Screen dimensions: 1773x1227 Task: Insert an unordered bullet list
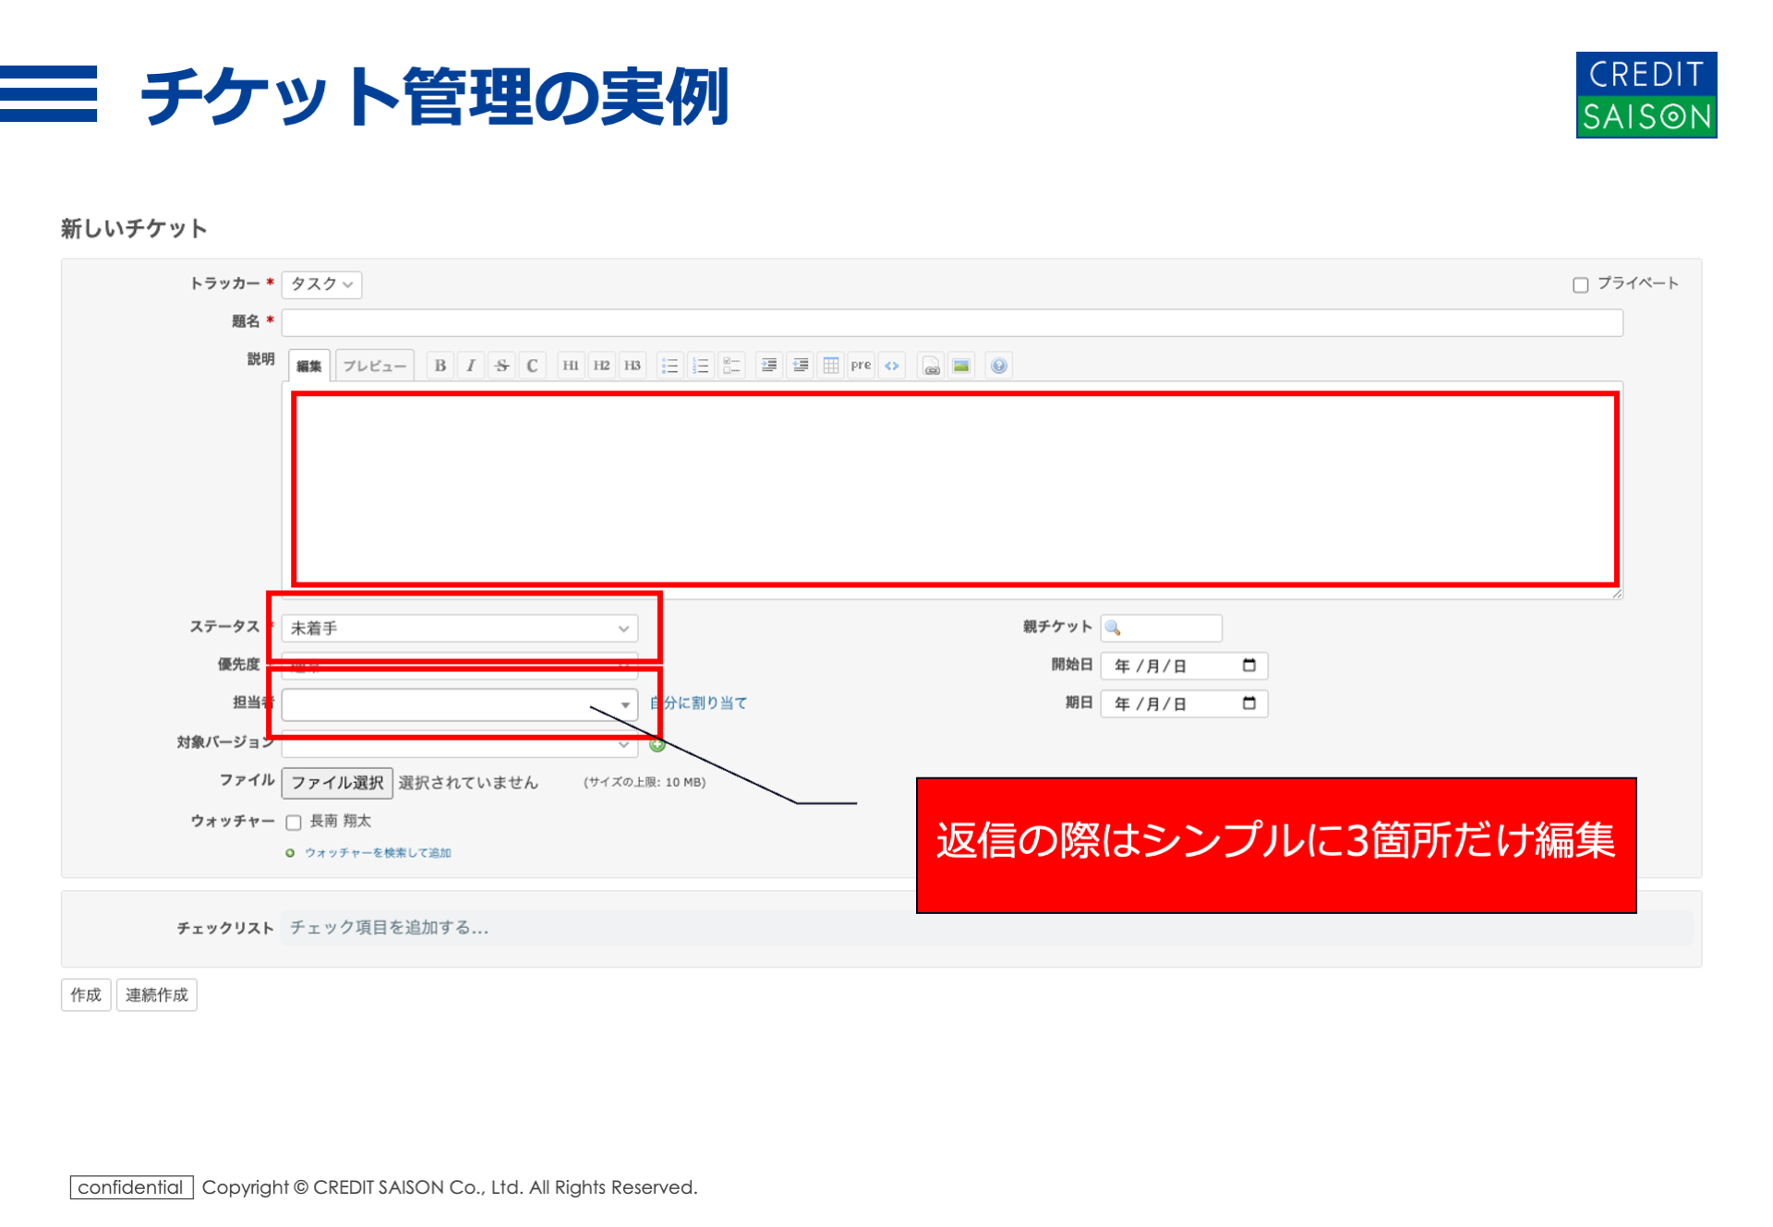[x=669, y=366]
